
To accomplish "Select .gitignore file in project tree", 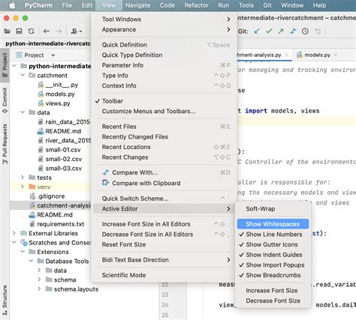I will click(x=51, y=196).
